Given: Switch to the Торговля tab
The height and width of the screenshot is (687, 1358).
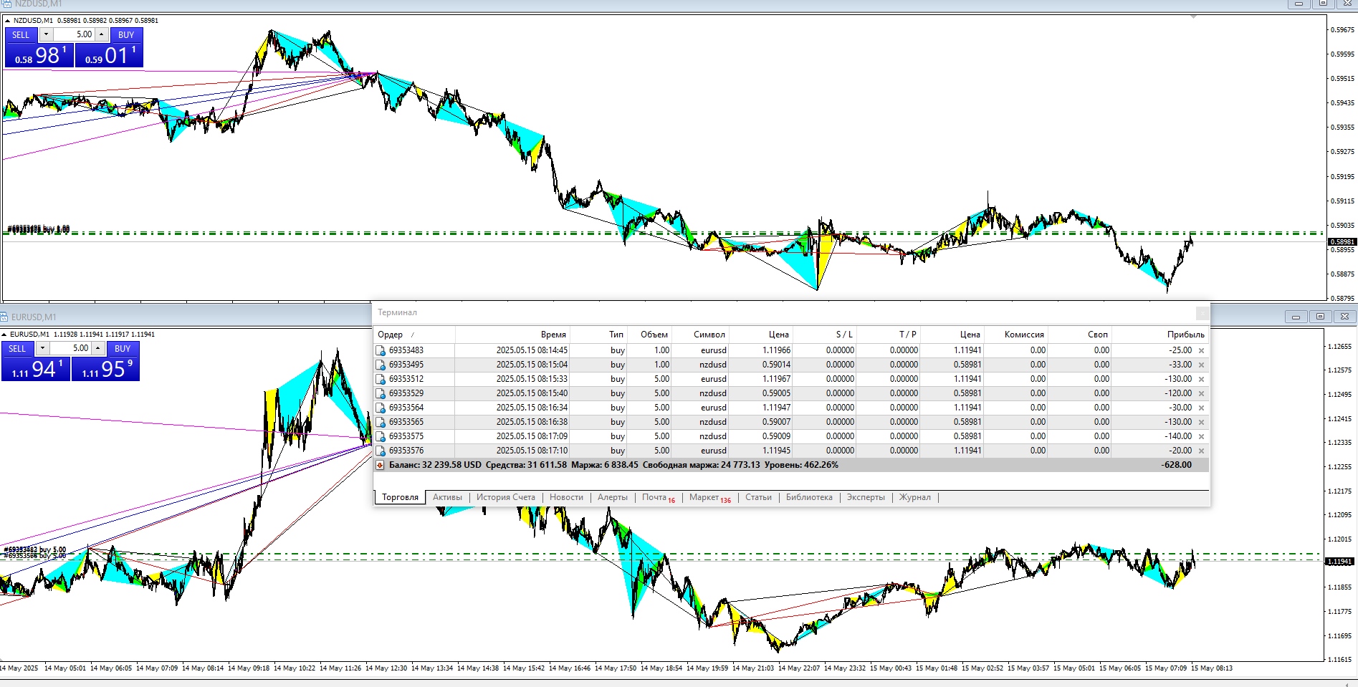Looking at the screenshot, I should [400, 497].
